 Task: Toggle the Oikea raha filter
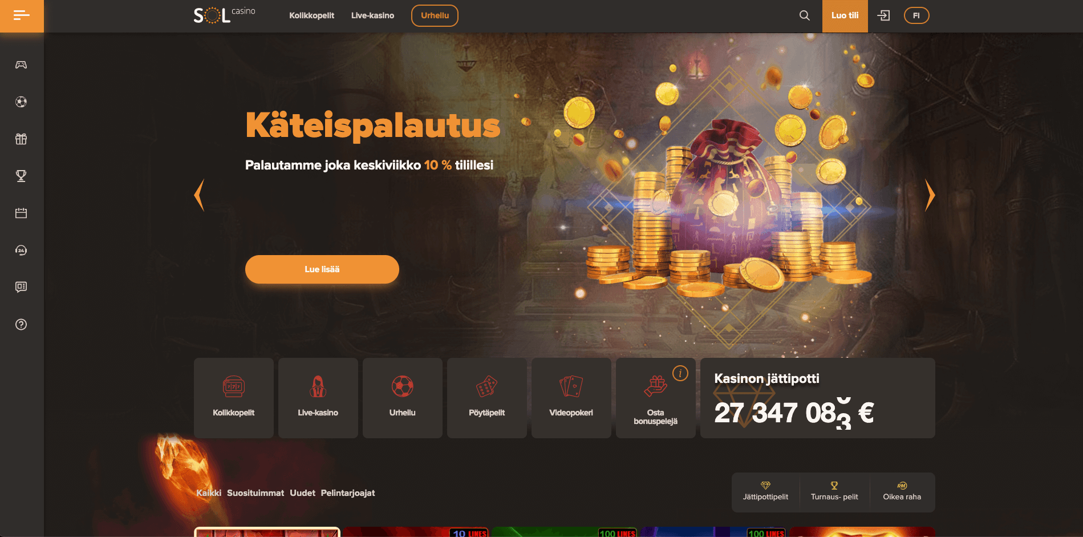click(902, 492)
